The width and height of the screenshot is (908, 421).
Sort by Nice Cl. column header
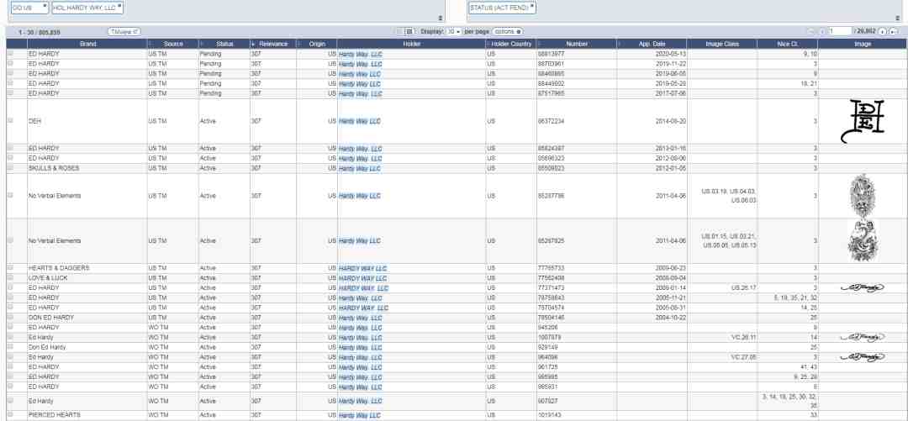[788, 44]
